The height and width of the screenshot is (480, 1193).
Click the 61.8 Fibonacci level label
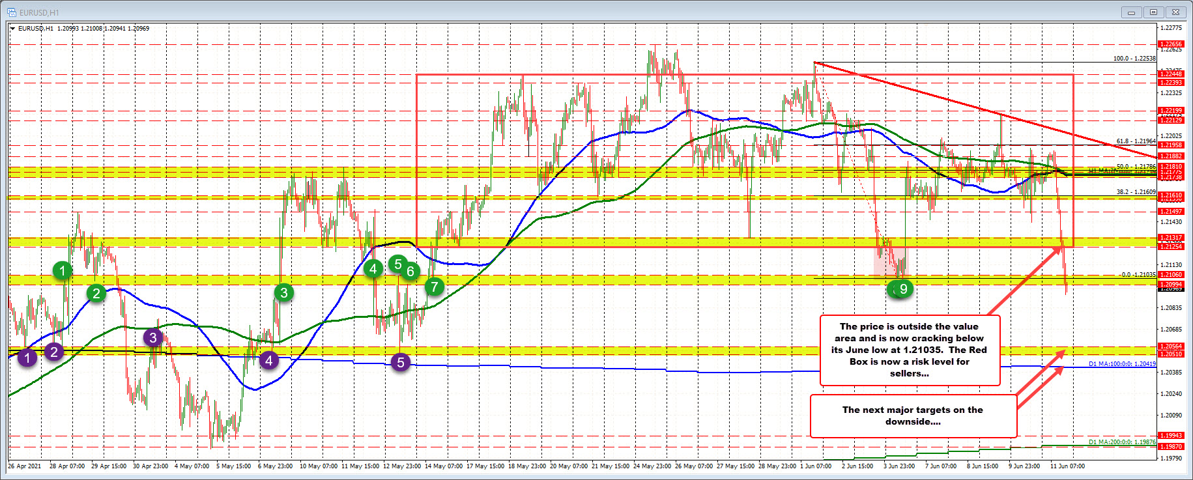point(1136,141)
